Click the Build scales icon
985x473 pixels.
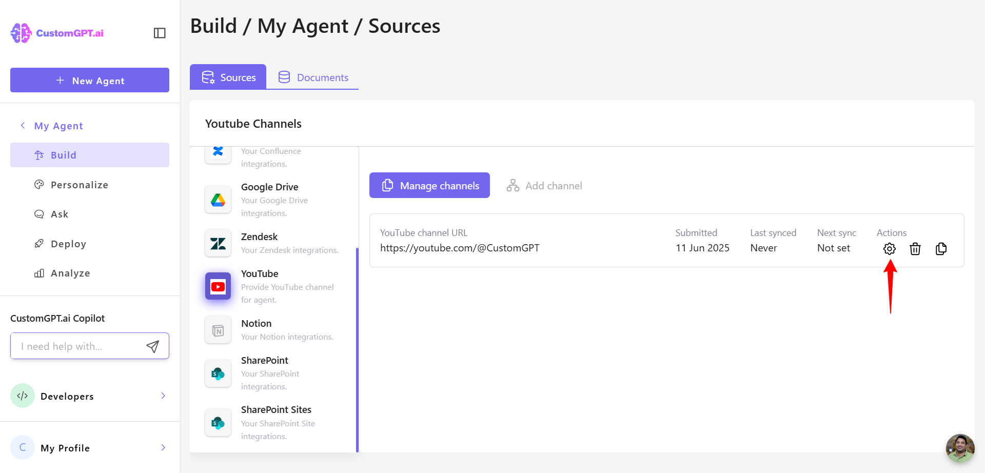(x=39, y=155)
